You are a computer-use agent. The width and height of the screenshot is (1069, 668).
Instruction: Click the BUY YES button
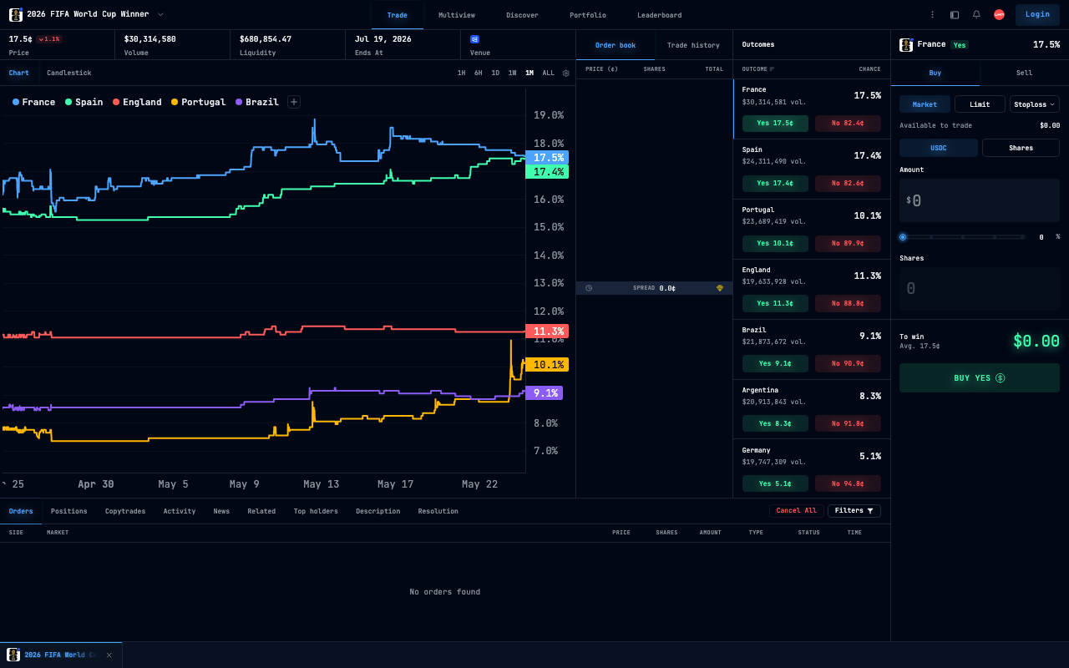point(980,378)
